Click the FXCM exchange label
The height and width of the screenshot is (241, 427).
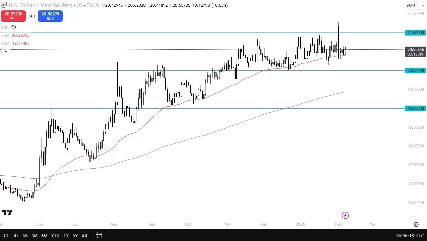coord(93,5)
